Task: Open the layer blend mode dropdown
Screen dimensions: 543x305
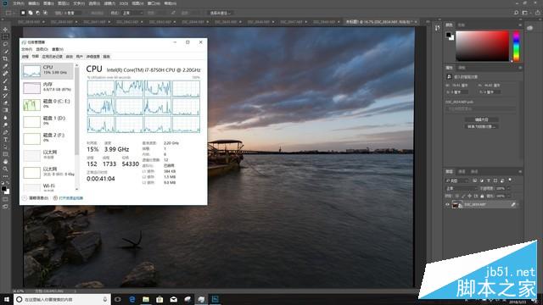Action: (461, 188)
